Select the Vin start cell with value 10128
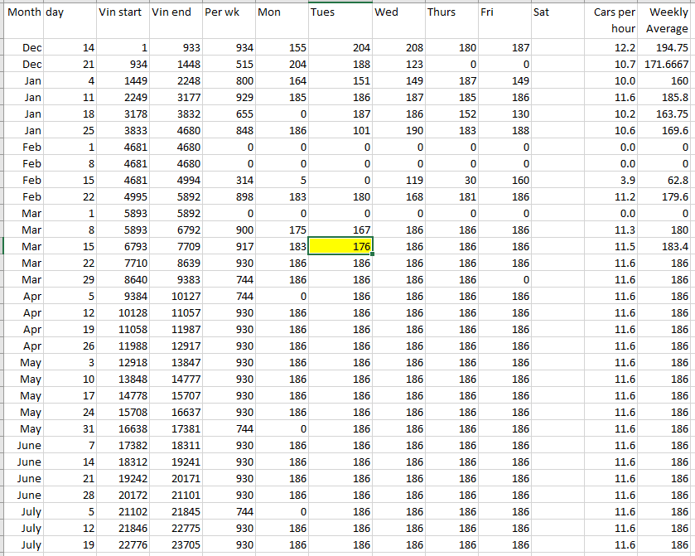This screenshot has width=695, height=556. point(122,312)
